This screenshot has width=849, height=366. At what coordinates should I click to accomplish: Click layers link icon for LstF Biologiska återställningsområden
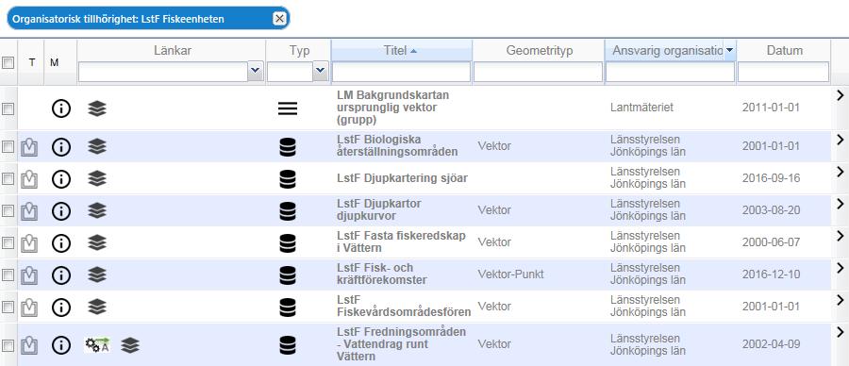[97, 147]
